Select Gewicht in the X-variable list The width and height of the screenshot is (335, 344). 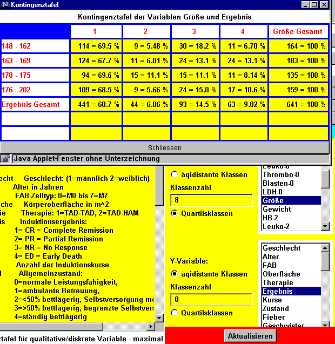[277, 209]
